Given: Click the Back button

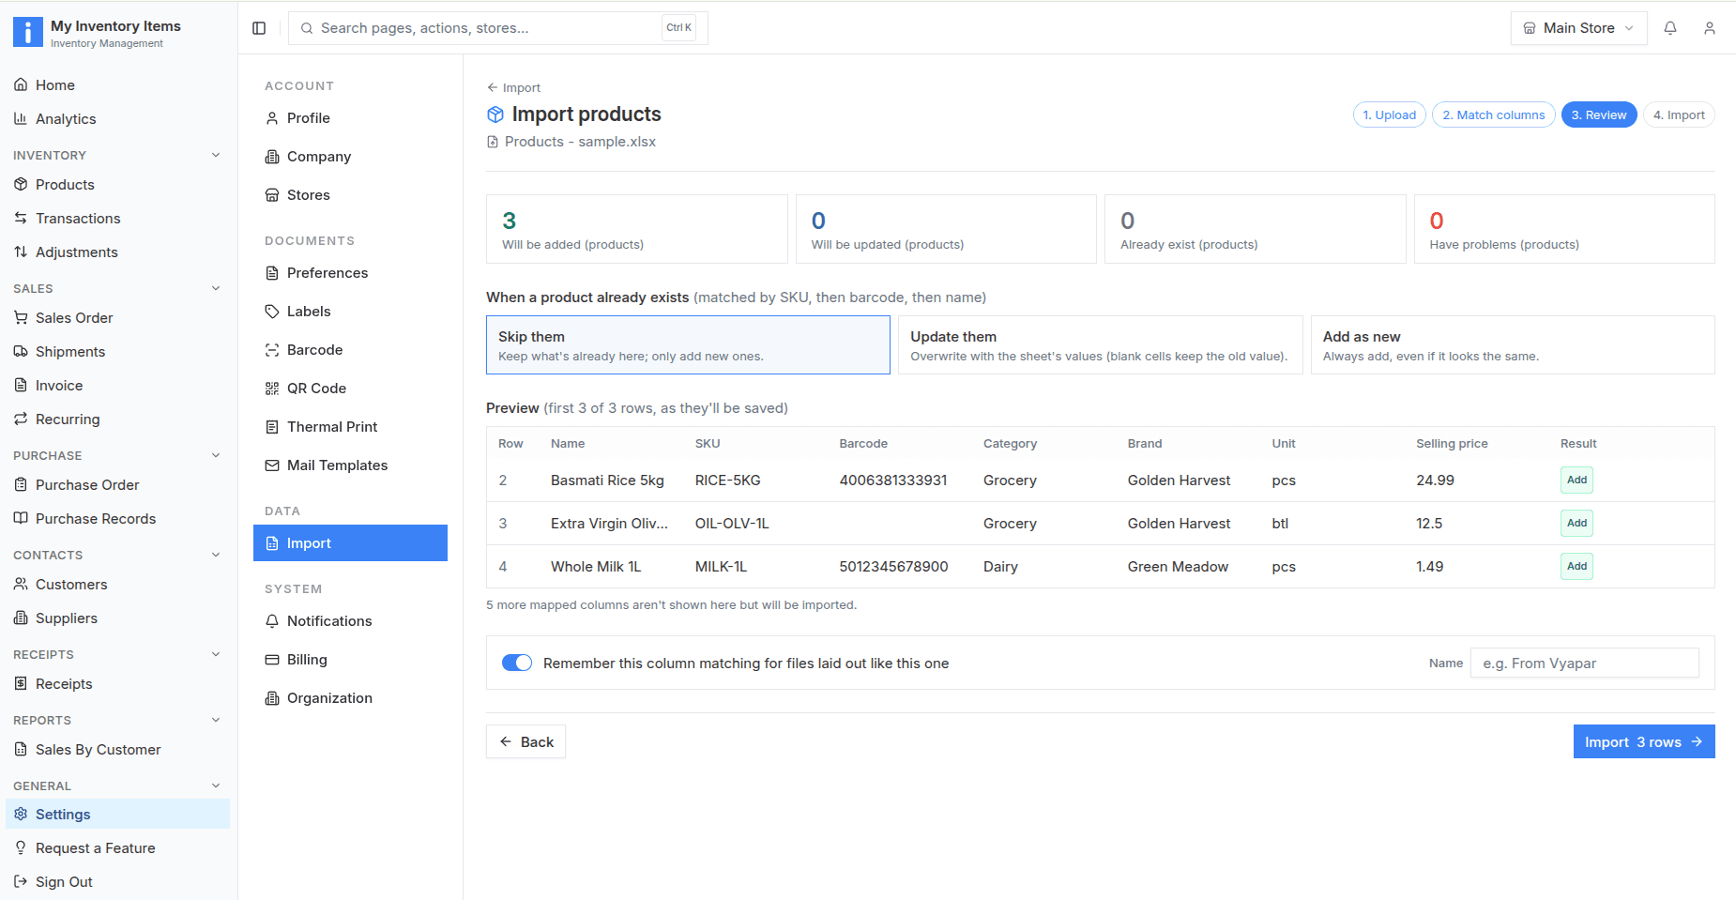Looking at the screenshot, I should tap(525, 741).
